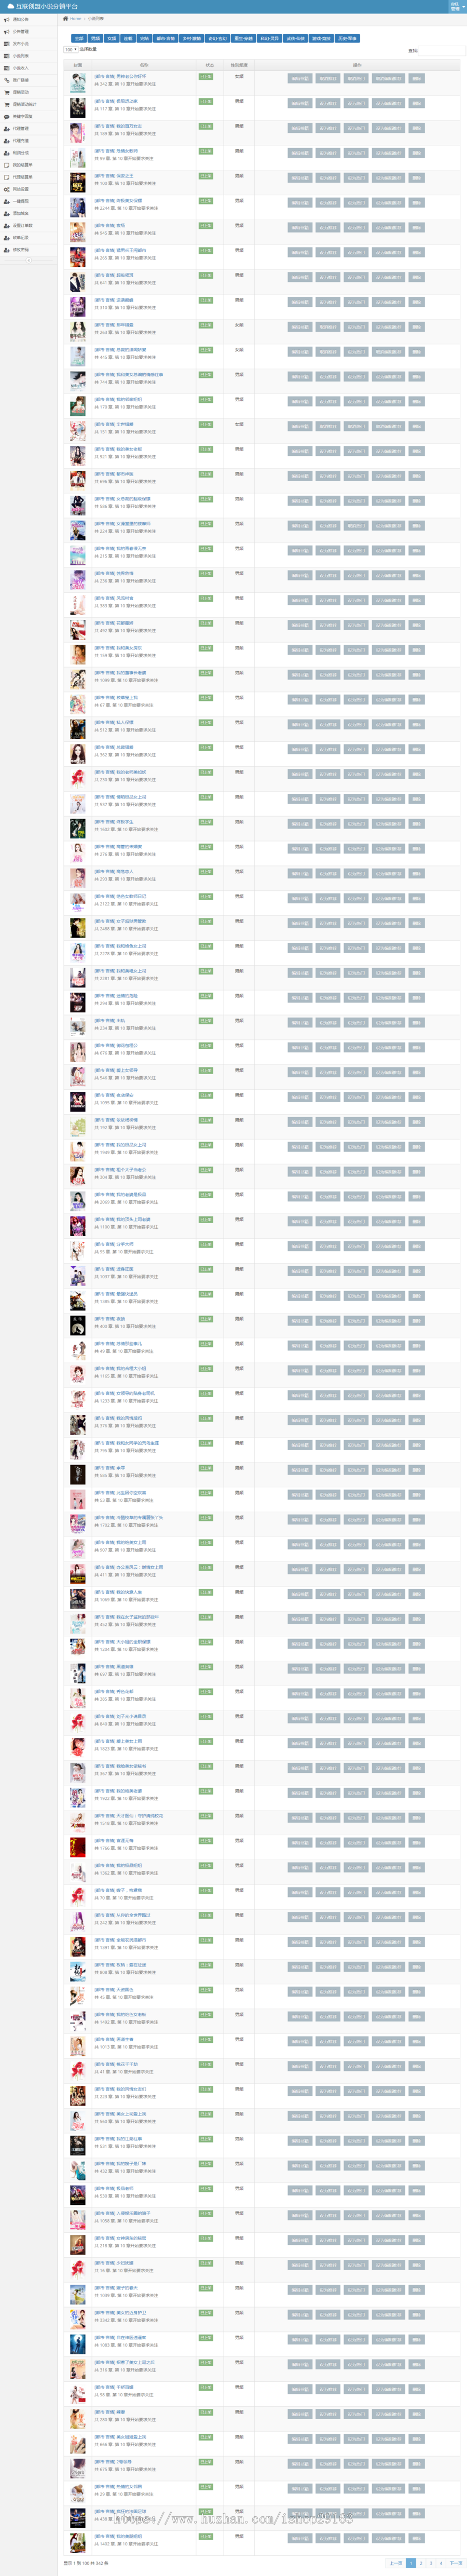Click the 一键提现 sidebar icon
This screenshot has height=2576, width=467.
(x=7, y=201)
